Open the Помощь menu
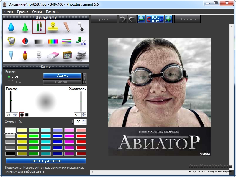Screen dimensions: 236x177 coord(52,12)
